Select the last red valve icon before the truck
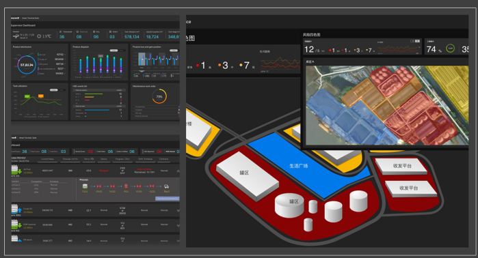The height and width of the screenshot is (258, 478). (152, 186)
